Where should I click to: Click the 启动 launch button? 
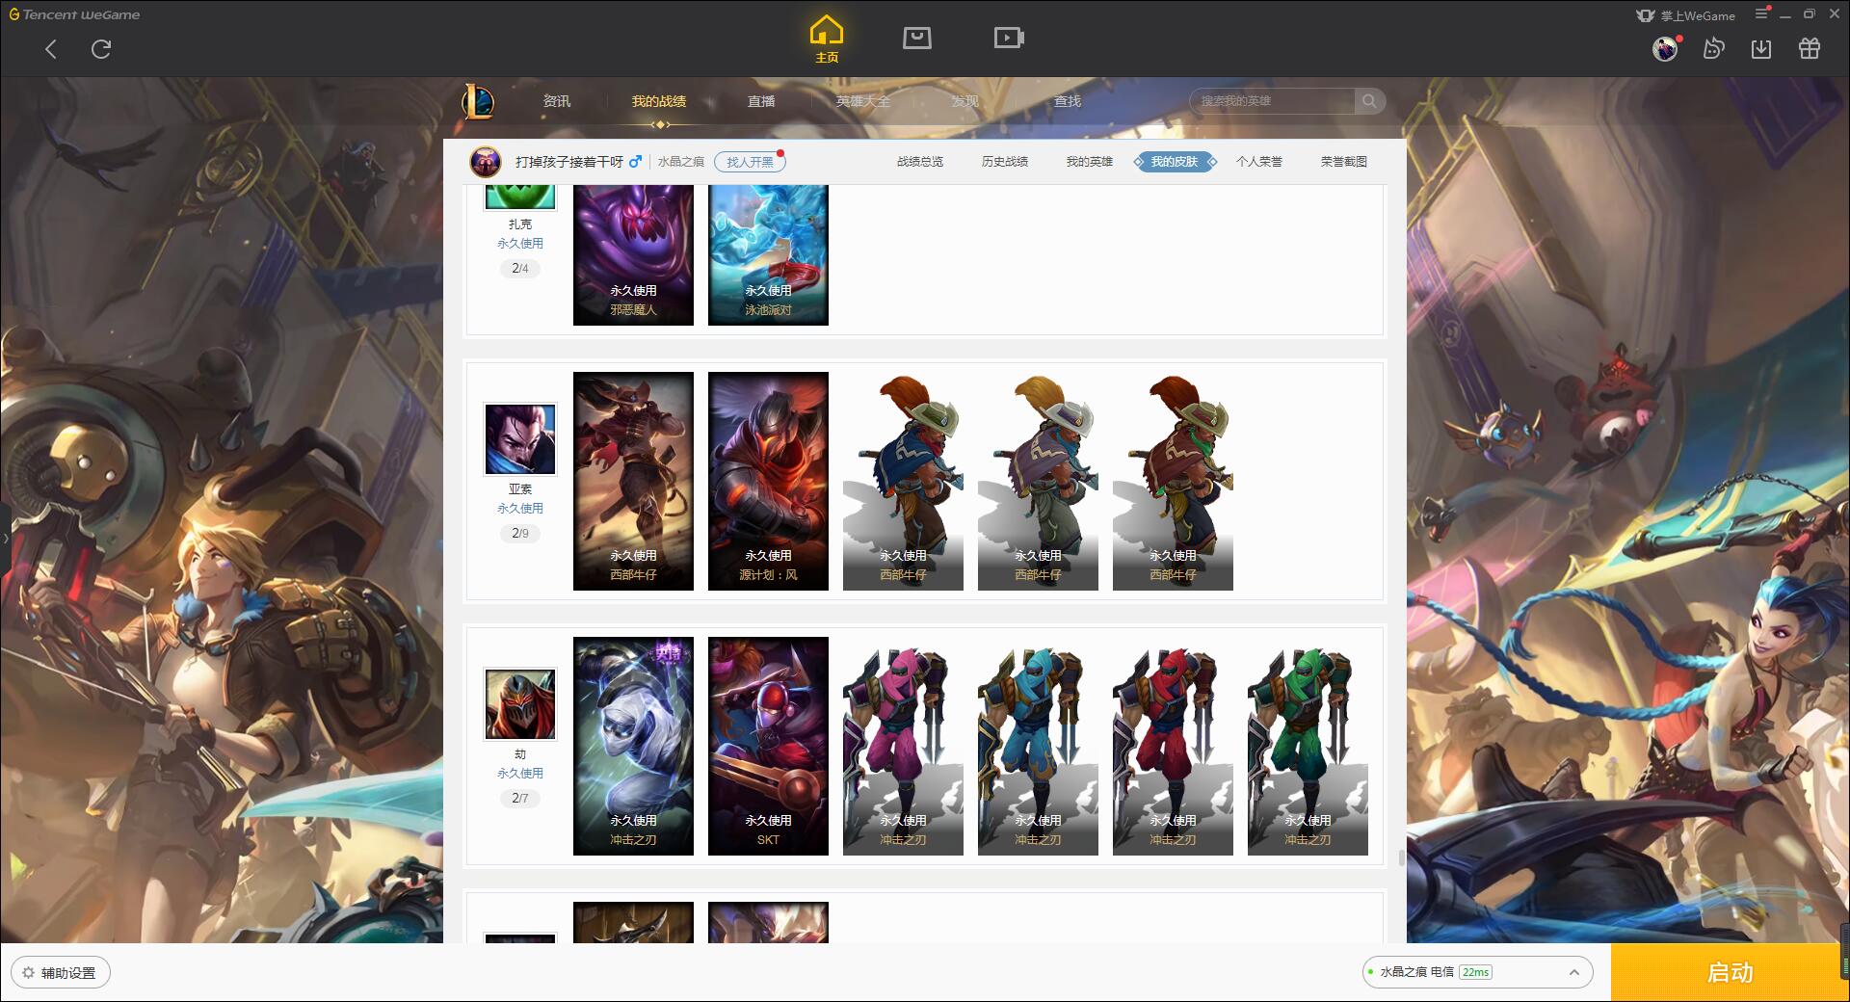tap(1730, 973)
